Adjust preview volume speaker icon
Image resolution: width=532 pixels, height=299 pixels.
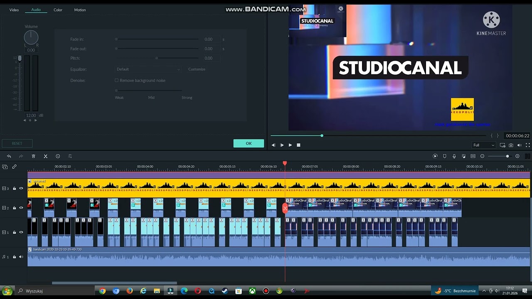coord(520,145)
